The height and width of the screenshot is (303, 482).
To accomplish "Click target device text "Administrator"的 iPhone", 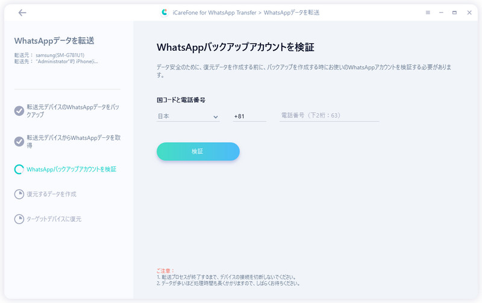I will tap(67, 61).
